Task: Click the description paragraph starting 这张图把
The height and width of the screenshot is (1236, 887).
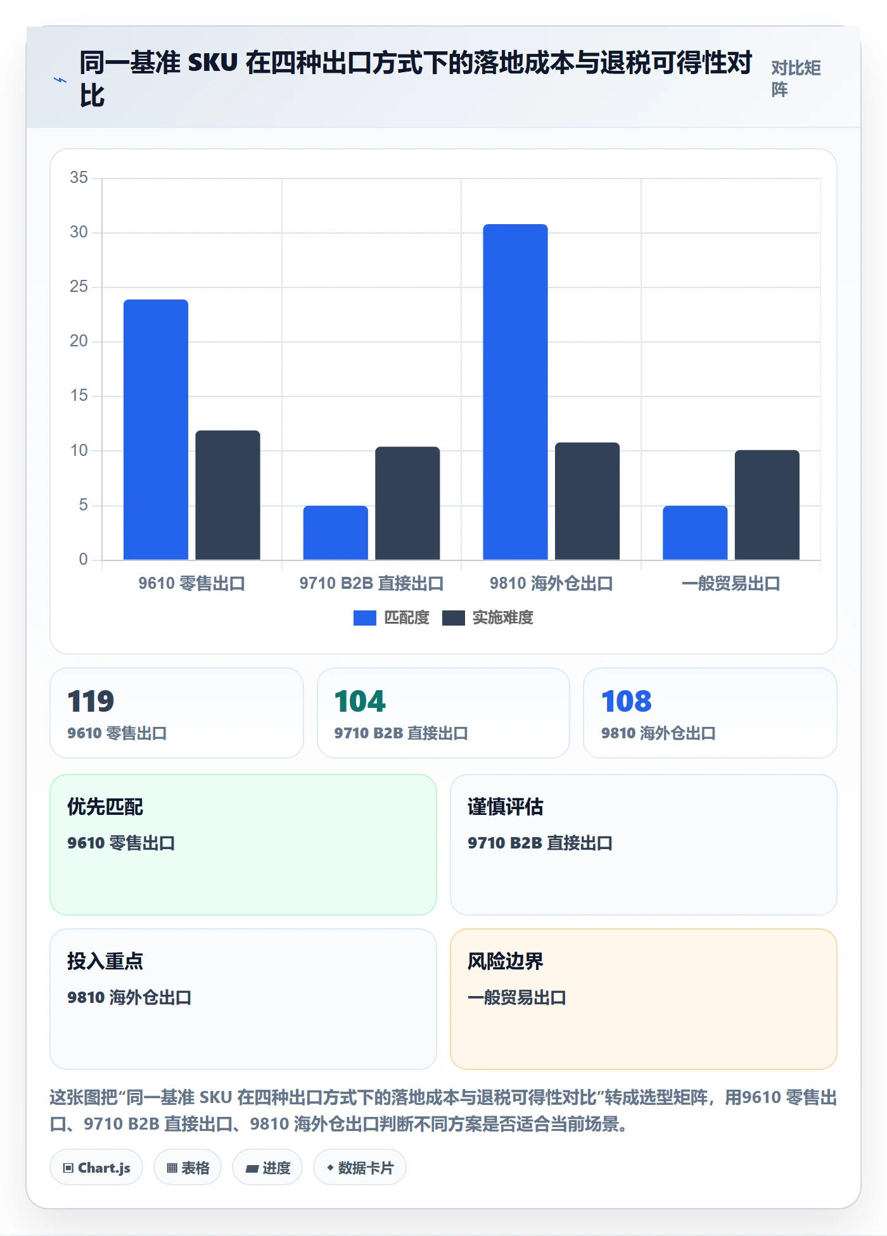Action: (443, 1111)
